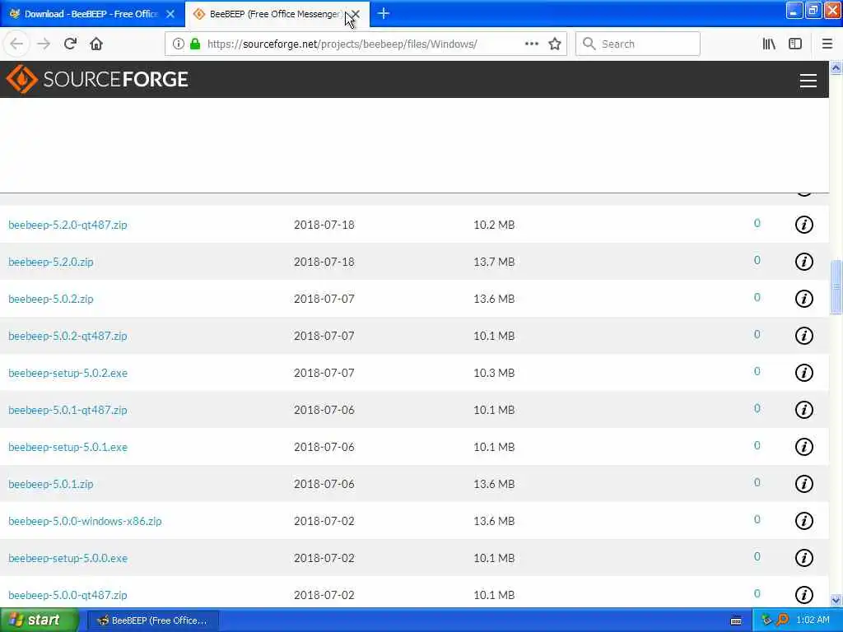
Task: Open SourceForge site hamburger menu
Action: click(808, 81)
